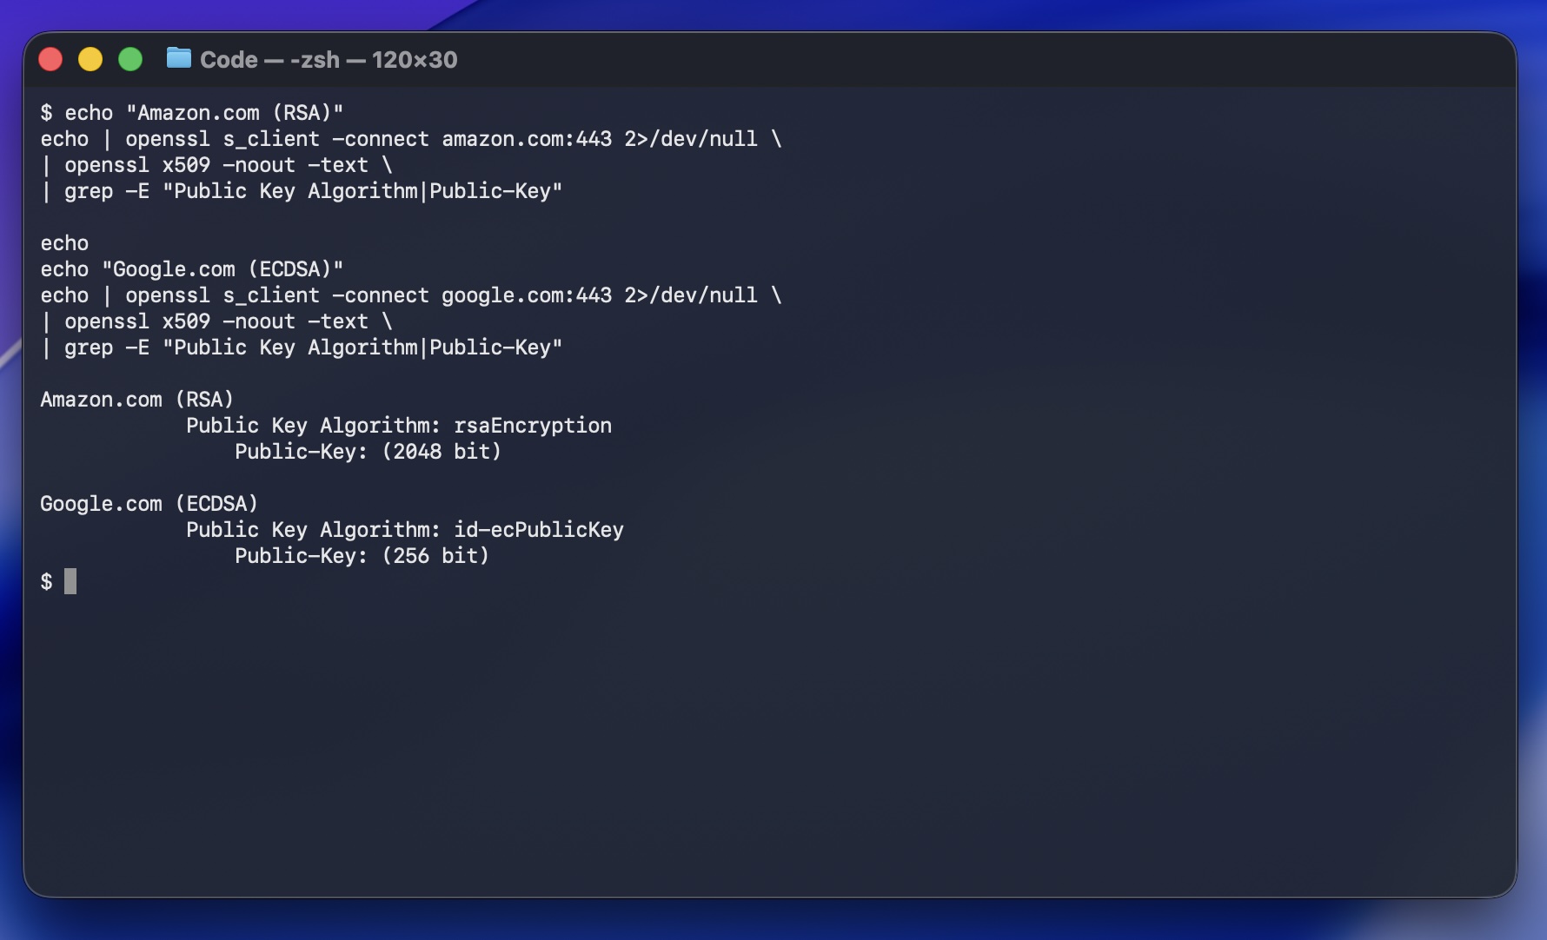Click "x509" in the first openssl pipeline
Viewport: 1547px width, 940px height.
pos(186,165)
